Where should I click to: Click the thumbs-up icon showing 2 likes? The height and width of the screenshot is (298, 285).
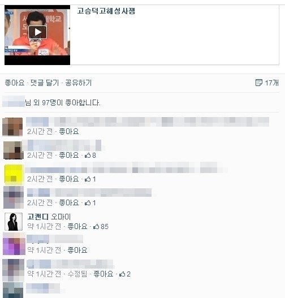[122, 274]
